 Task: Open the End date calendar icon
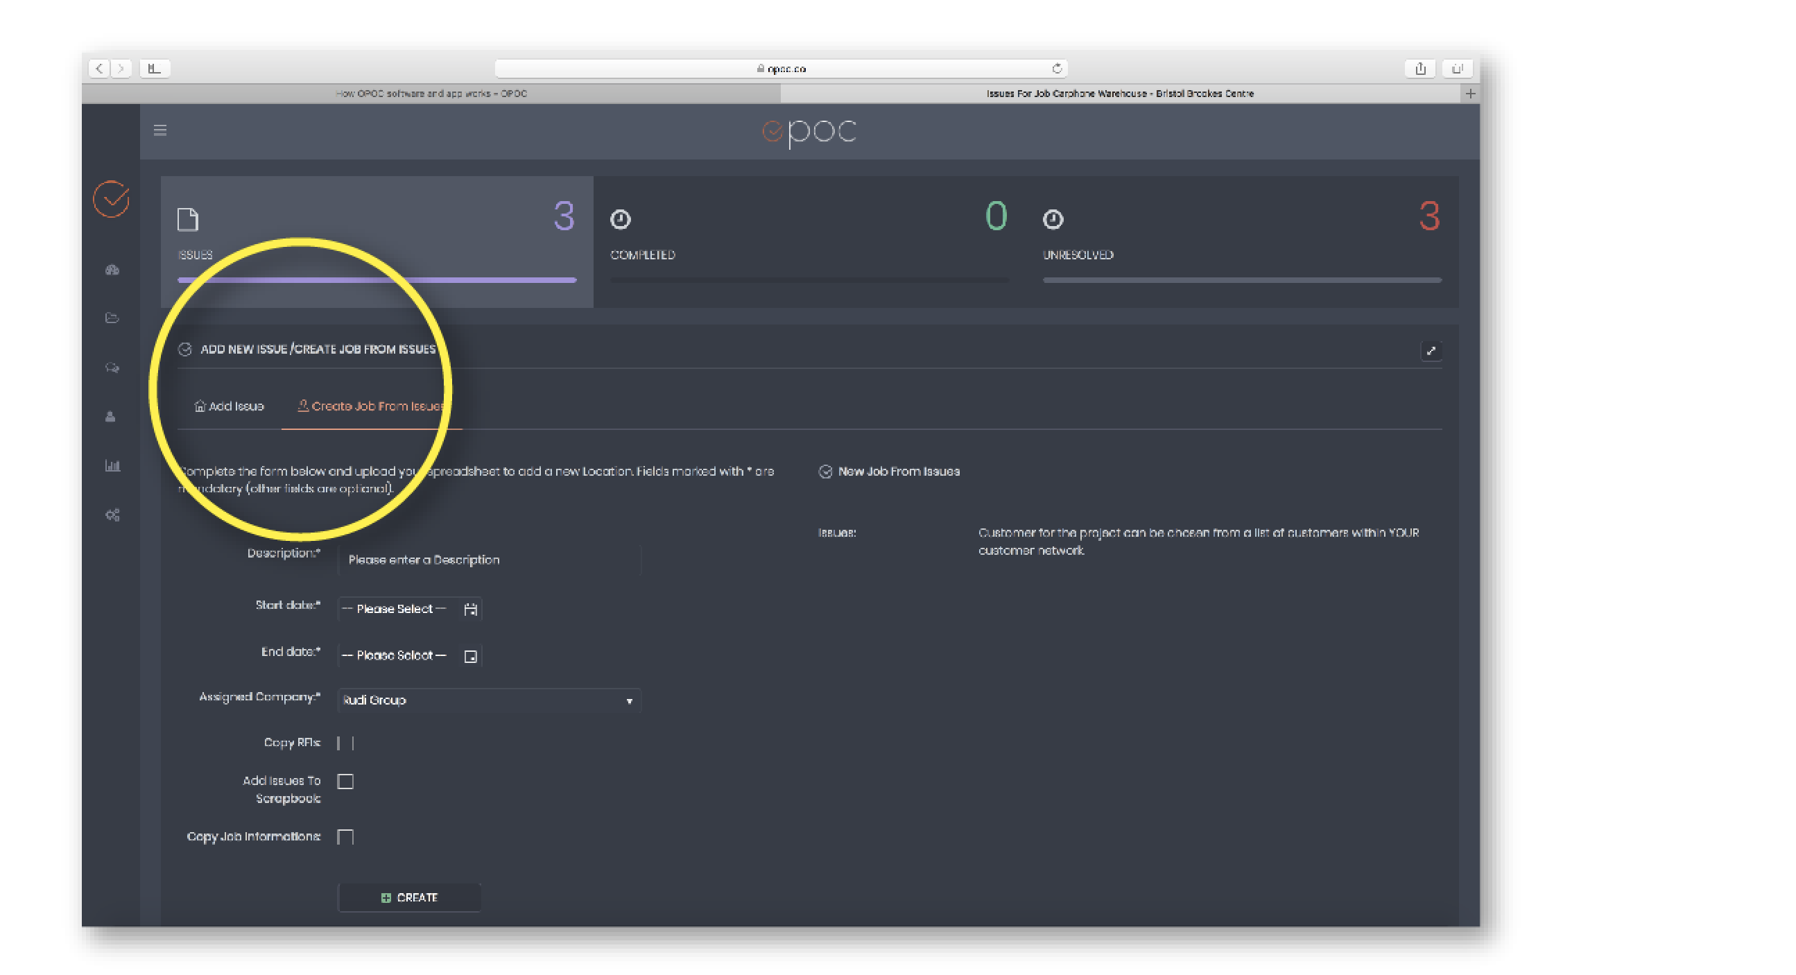tap(471, 656)
